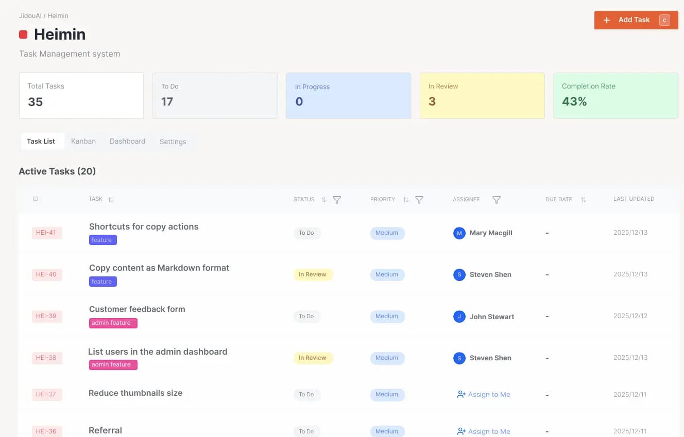The height and width of the screenshot is (437, 684).
Task: Click the In Review stats card
Action: pos(482,95)
